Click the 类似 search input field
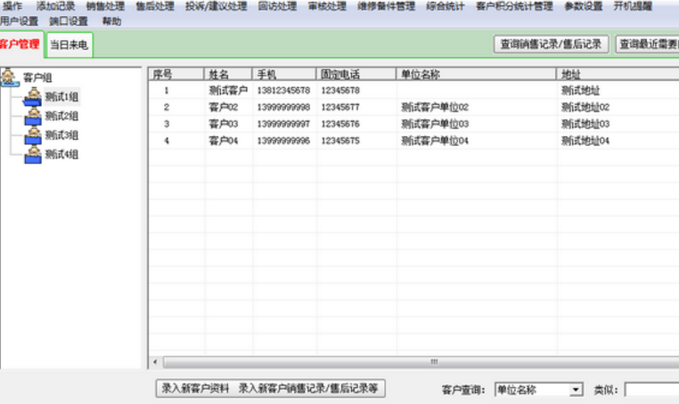The height and width of the screenshot is (404, 679). pos(651,390)
